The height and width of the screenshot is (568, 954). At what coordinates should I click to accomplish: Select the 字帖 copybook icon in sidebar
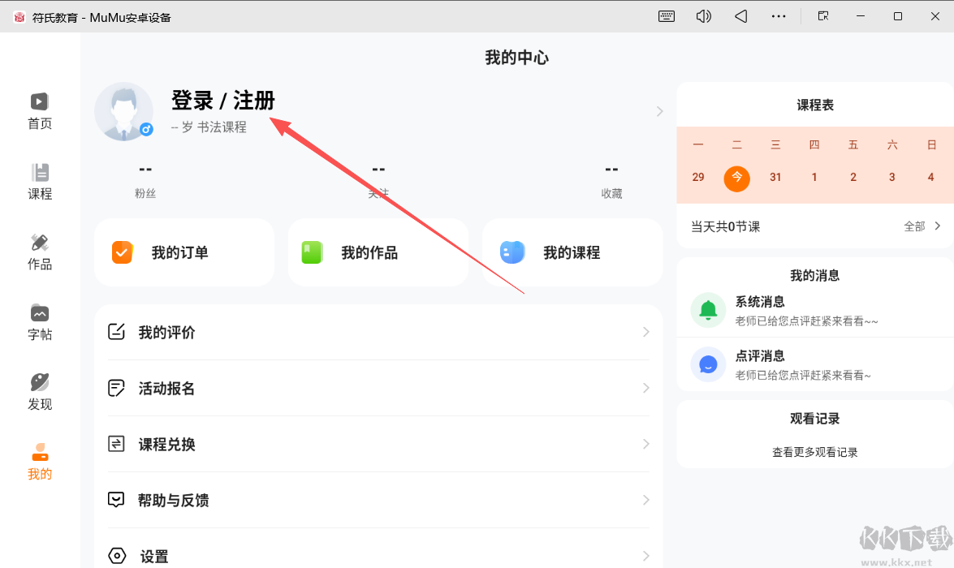[x=39, y=322]
